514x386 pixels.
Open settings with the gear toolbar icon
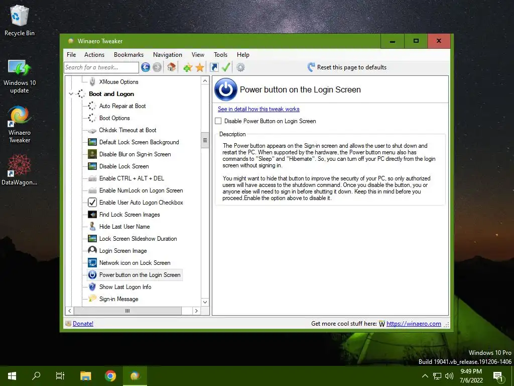[x=240, y=67]
